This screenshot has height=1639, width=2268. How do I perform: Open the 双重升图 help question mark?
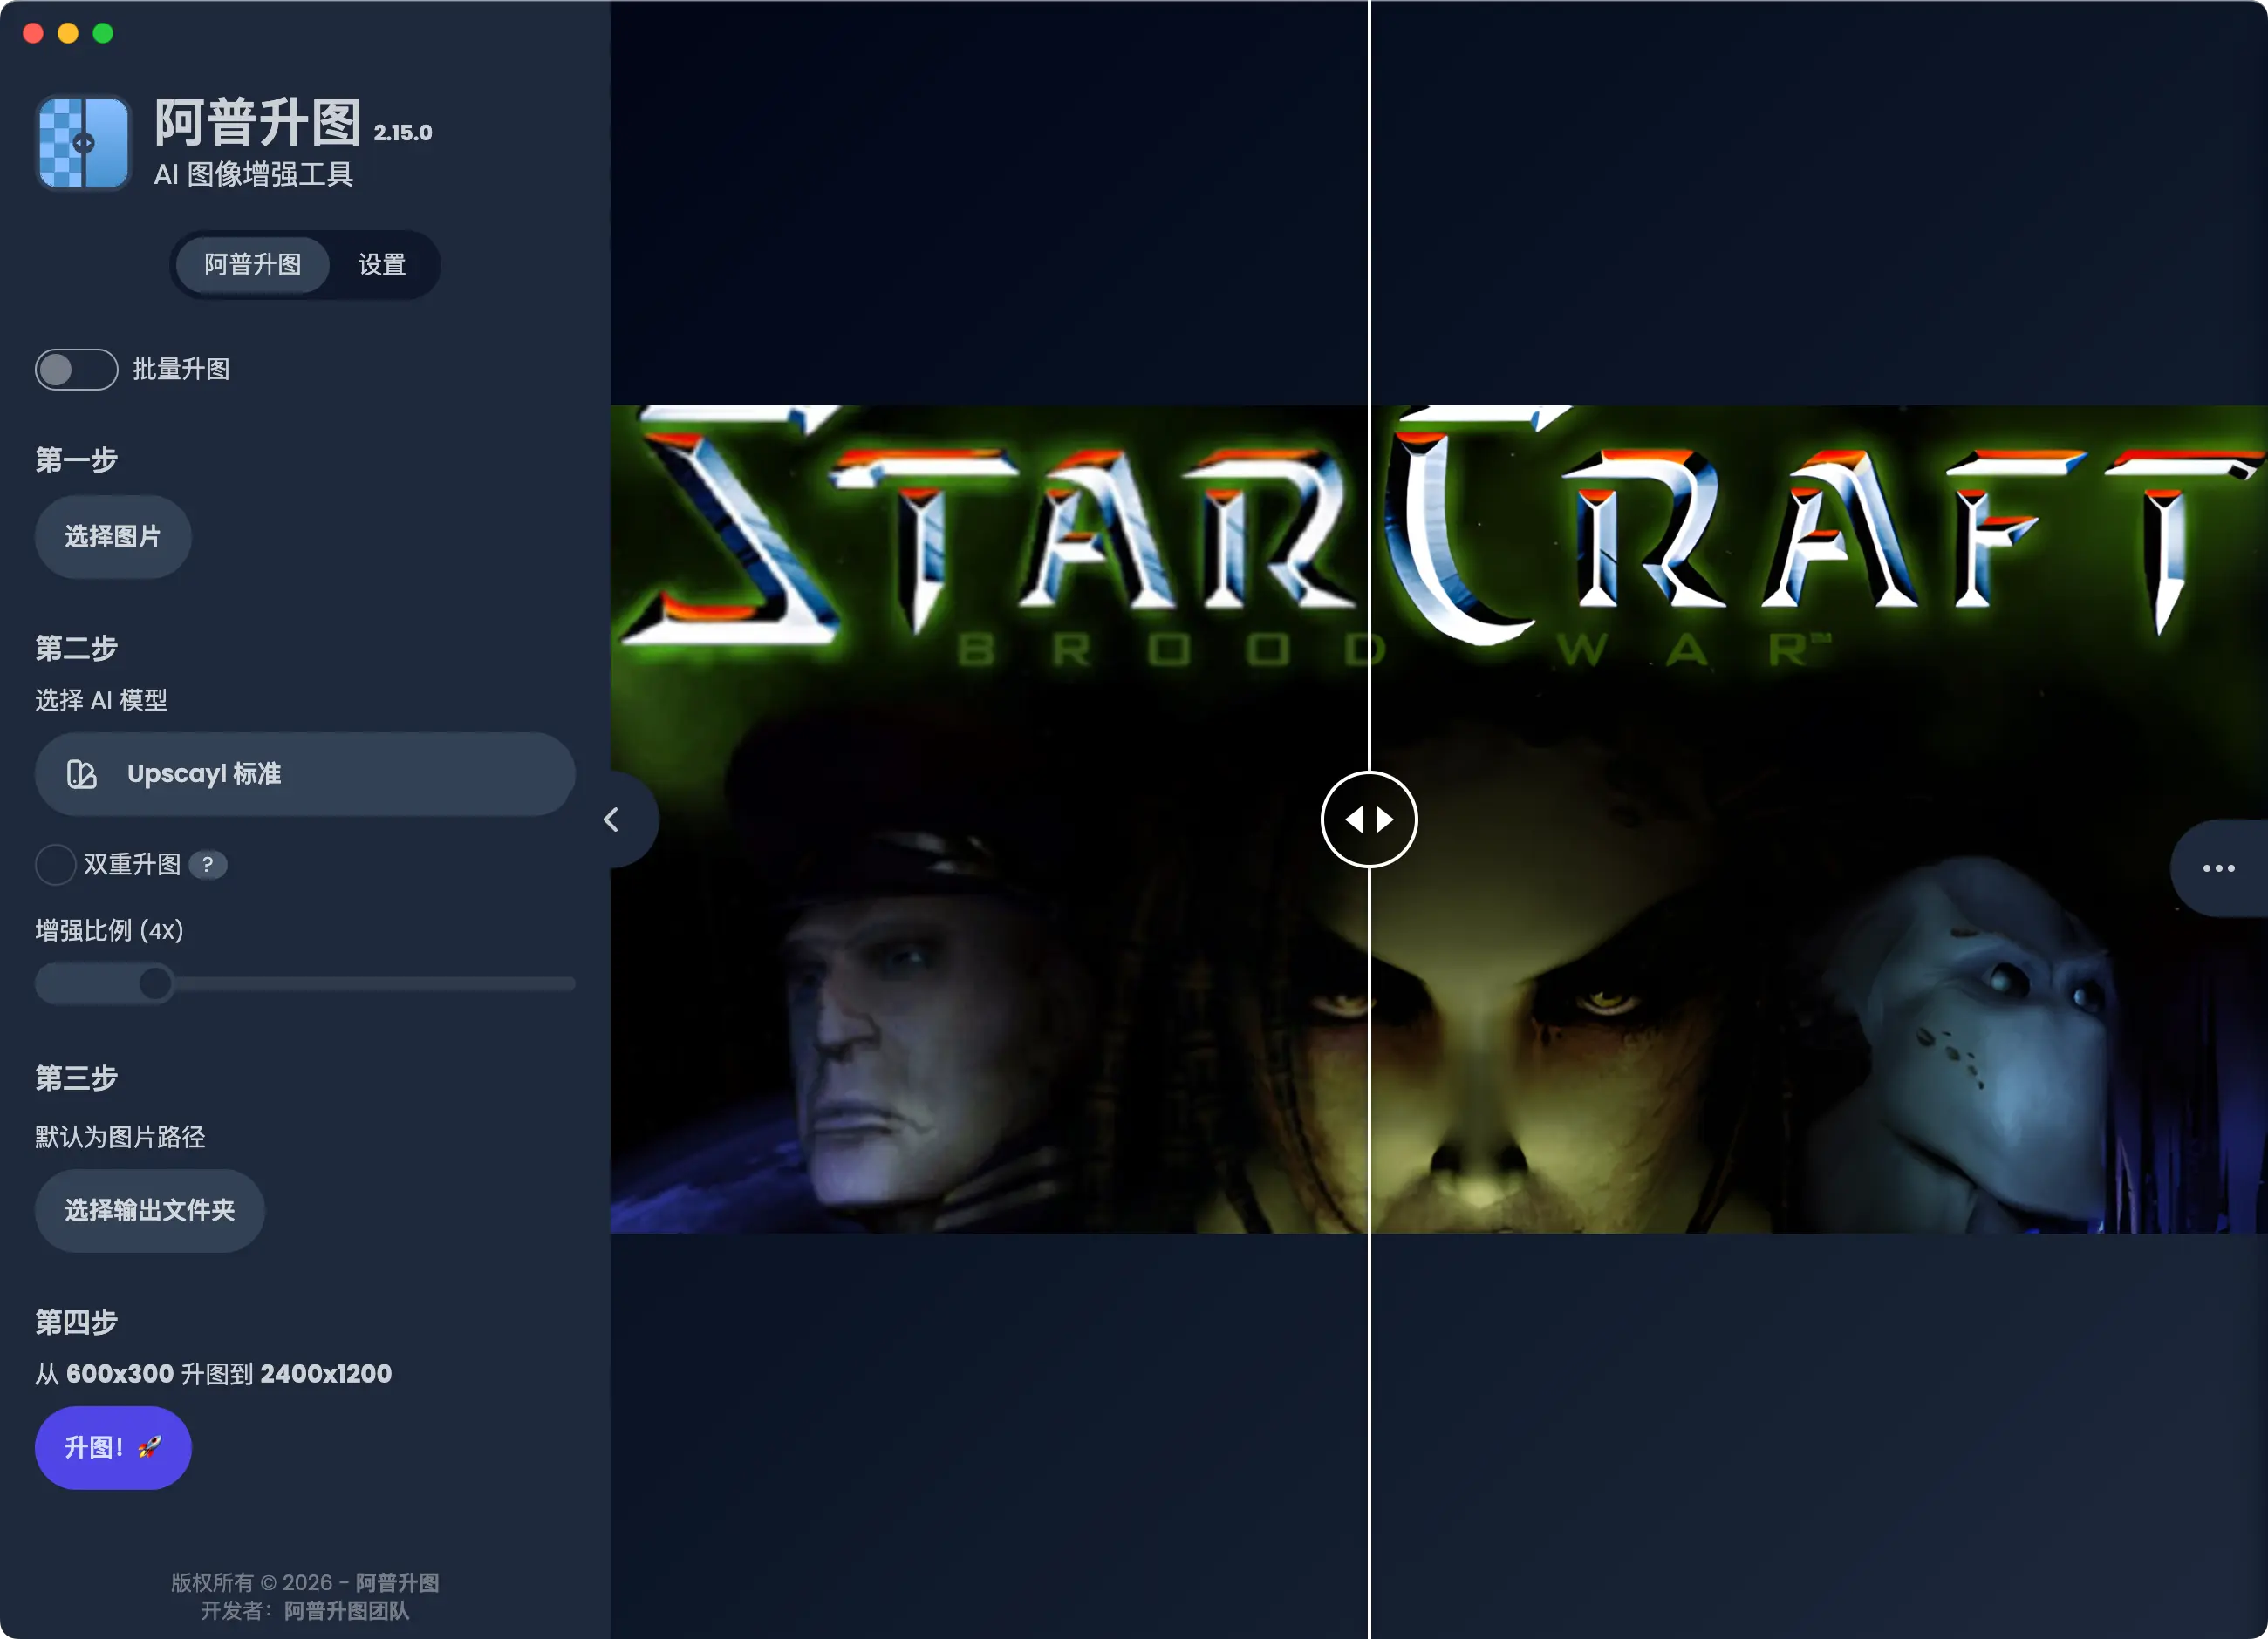tap(208, 865)
